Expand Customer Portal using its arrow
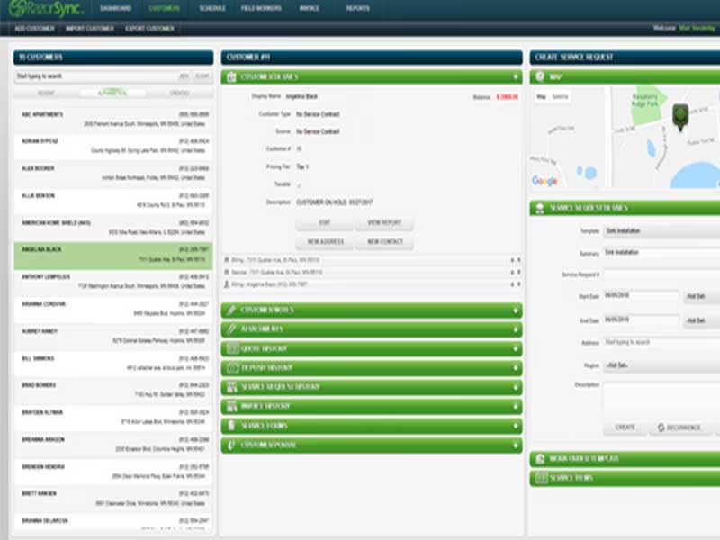 (x=515, y=445)
